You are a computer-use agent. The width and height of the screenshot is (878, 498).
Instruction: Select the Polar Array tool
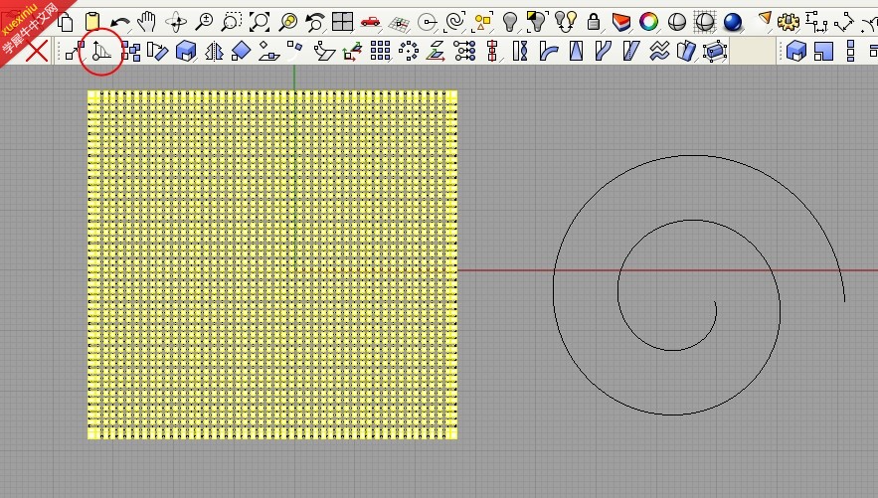[409, 51]
